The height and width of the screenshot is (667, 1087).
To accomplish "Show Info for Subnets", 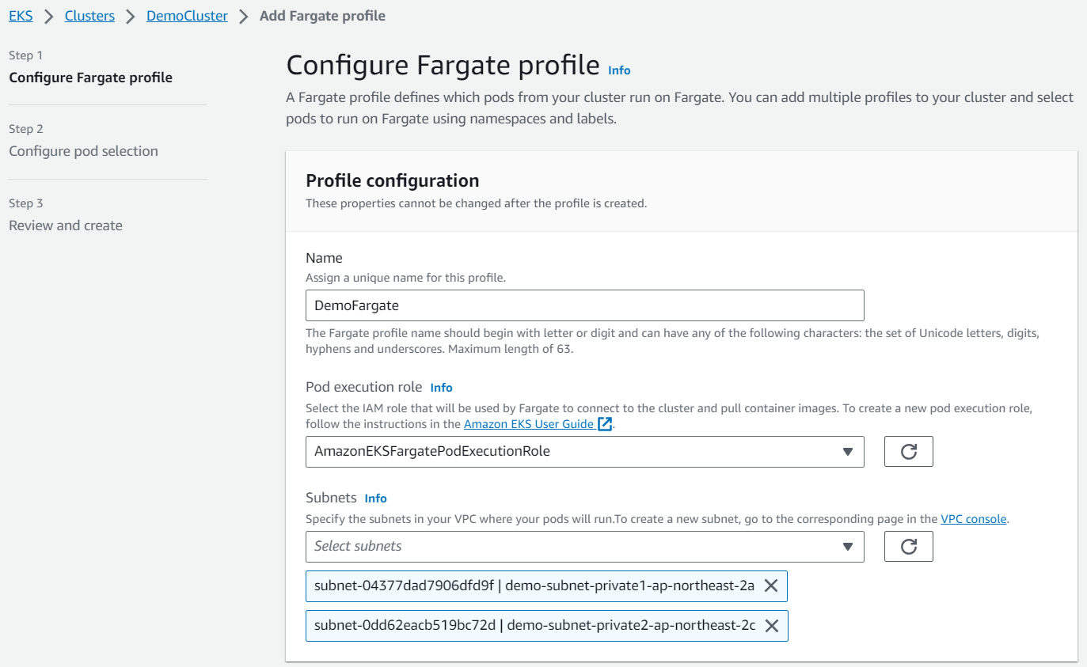I will pyautogui.click(x=375, y=498).
